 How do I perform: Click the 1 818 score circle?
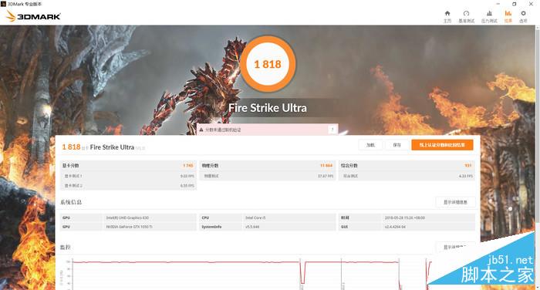tap(268, 64)
